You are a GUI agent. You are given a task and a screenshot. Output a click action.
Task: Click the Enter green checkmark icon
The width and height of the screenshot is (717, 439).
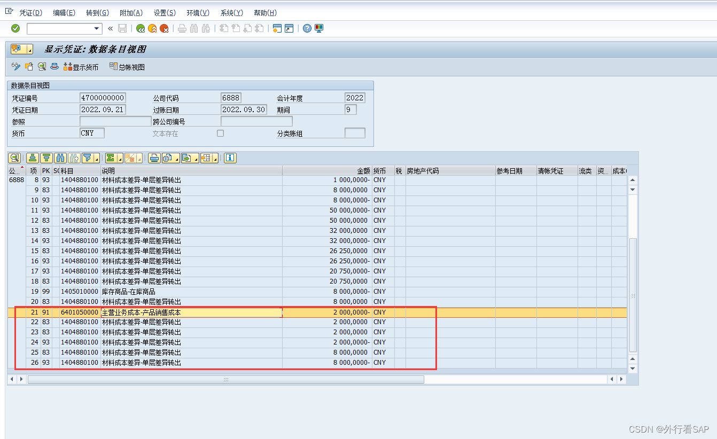coord(14,28)
